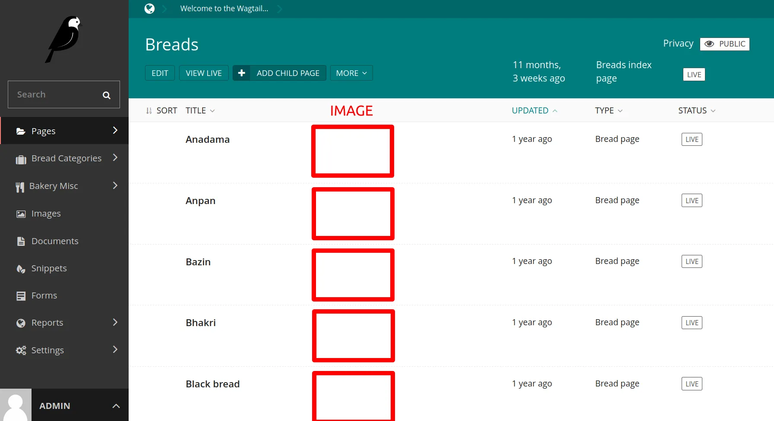Expand the More actions dropdown
Image resolution: width=774 pixels, height=421 pixels.
(351, 73)
